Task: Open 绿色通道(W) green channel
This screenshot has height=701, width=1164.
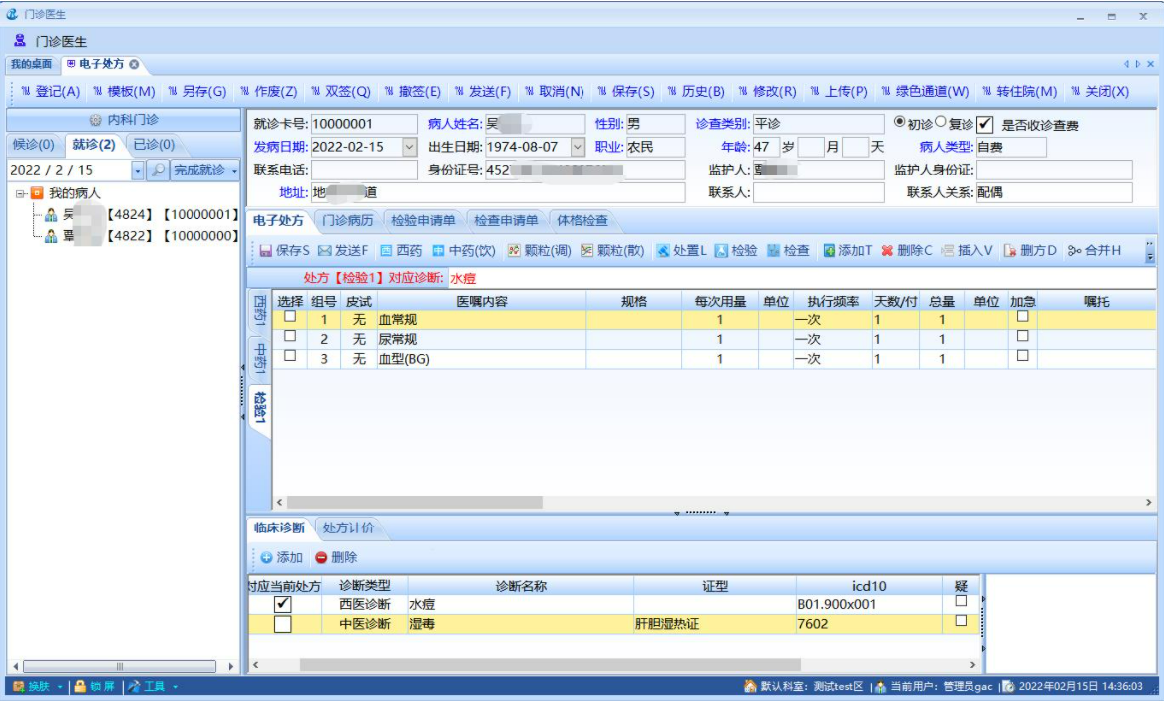Action: point(925,92)
